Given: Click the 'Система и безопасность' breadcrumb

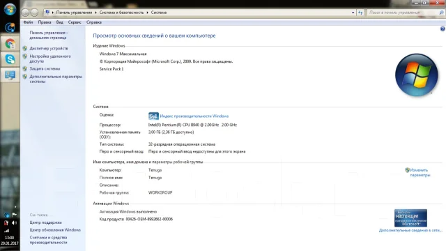Looking at the screenshot, I should [x=121, y=13].
